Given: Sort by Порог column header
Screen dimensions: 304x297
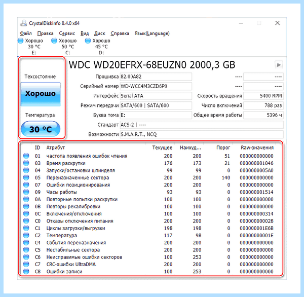Looking at the screenshot, I should (x=218, y=147).
